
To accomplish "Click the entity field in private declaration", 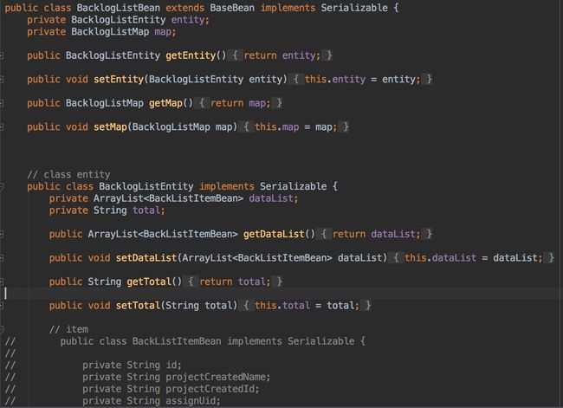I will coord(190,20).
